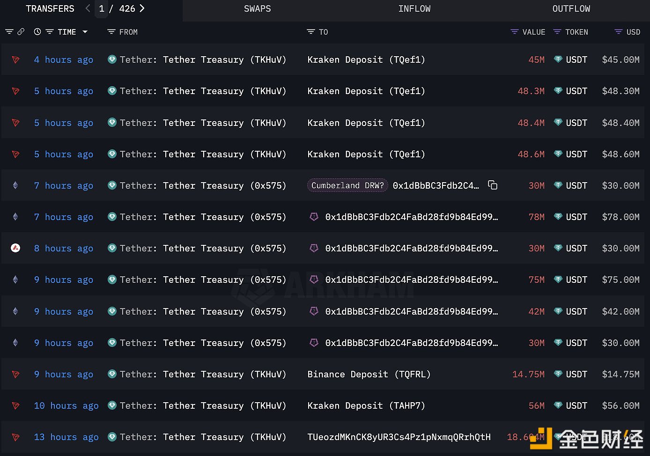Open Kraken Deposit (TAHP7) address
This screenshot has width=650, height=456.
click(366, 405)
